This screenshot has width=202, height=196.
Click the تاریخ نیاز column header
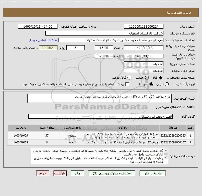click(21, 128)
